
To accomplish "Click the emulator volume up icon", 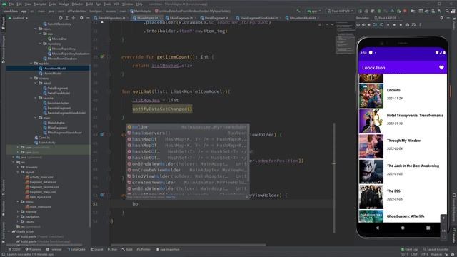I will (x=363, y=25).
